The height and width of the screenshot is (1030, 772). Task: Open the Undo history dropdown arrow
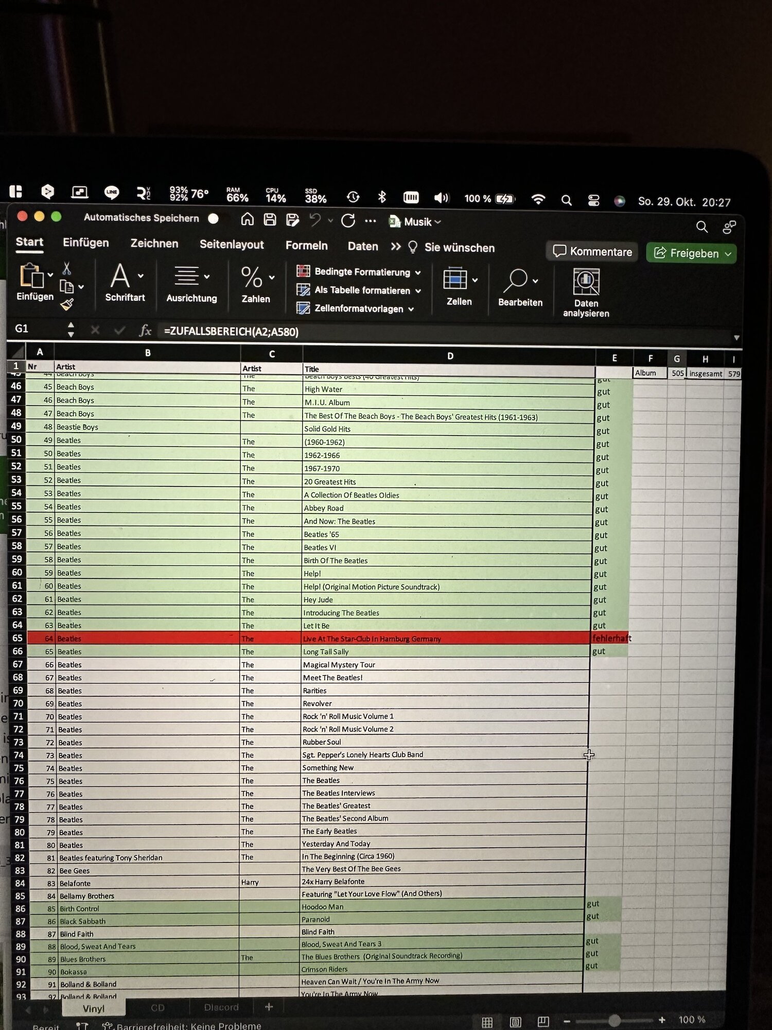click(330, 221)
